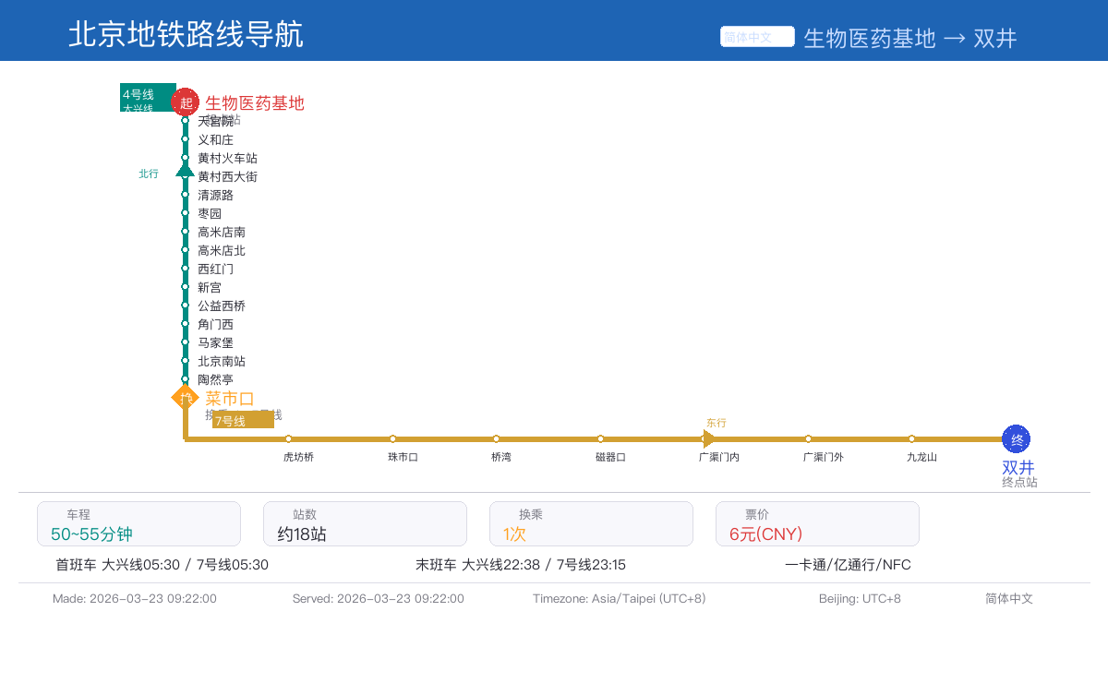Click the green northbound arrow beside 北行
1108x683 pixels.
(185, 169)
